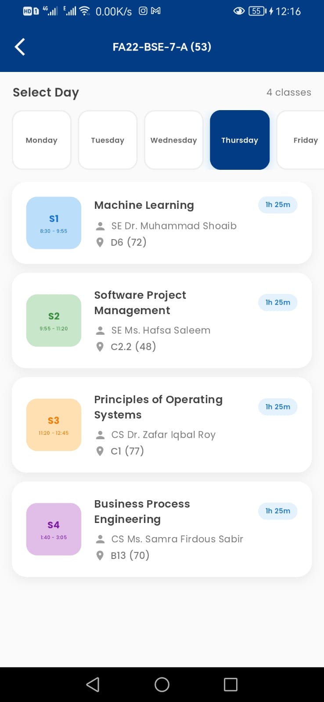Click the 1h 25m badge on Machine Learning
This screenshot has width=324, height=702.
pyautogui.click(x=277, y=205)
